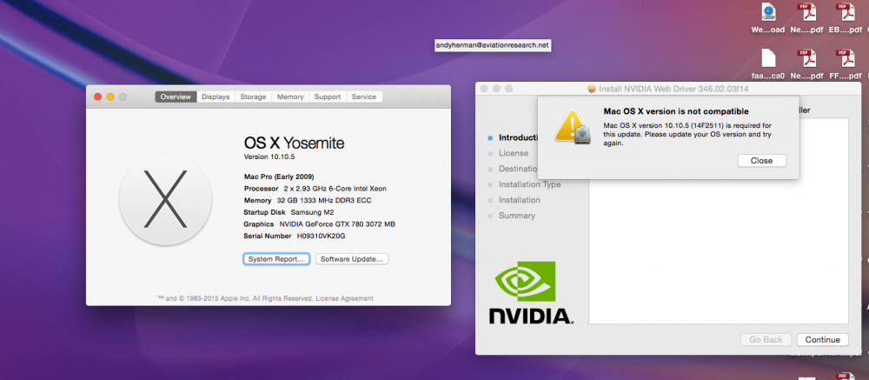Go to the Support tab
Viewport: 869px width, 380px height.
(x=328, y=97)
